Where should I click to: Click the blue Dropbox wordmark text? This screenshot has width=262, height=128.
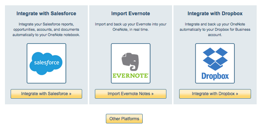(x=215, y=76)
